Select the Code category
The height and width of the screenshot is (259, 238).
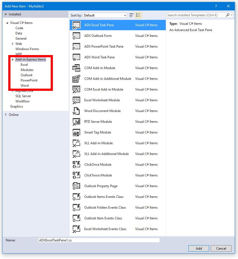(19, 28)
